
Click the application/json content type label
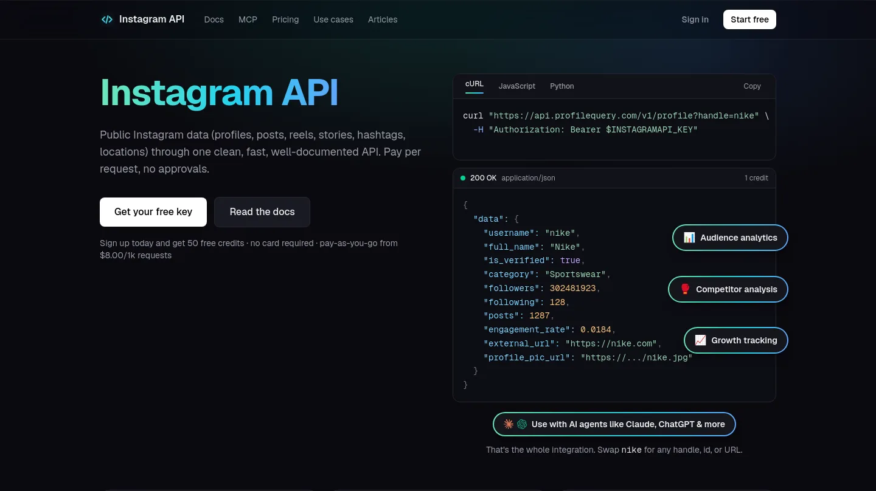tap(528, 178)
